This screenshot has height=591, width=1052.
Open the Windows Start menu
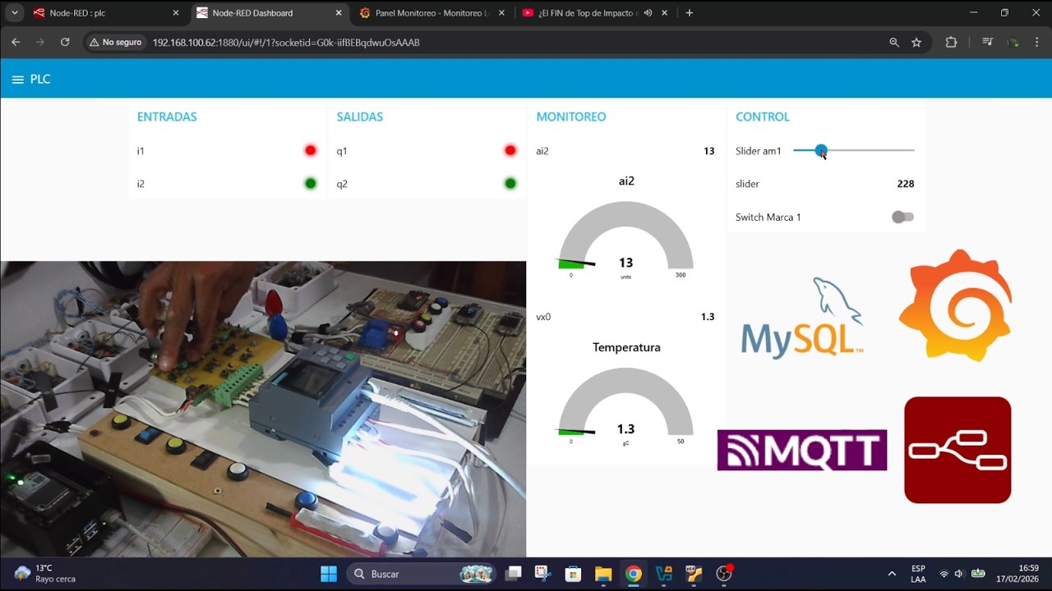329,574
